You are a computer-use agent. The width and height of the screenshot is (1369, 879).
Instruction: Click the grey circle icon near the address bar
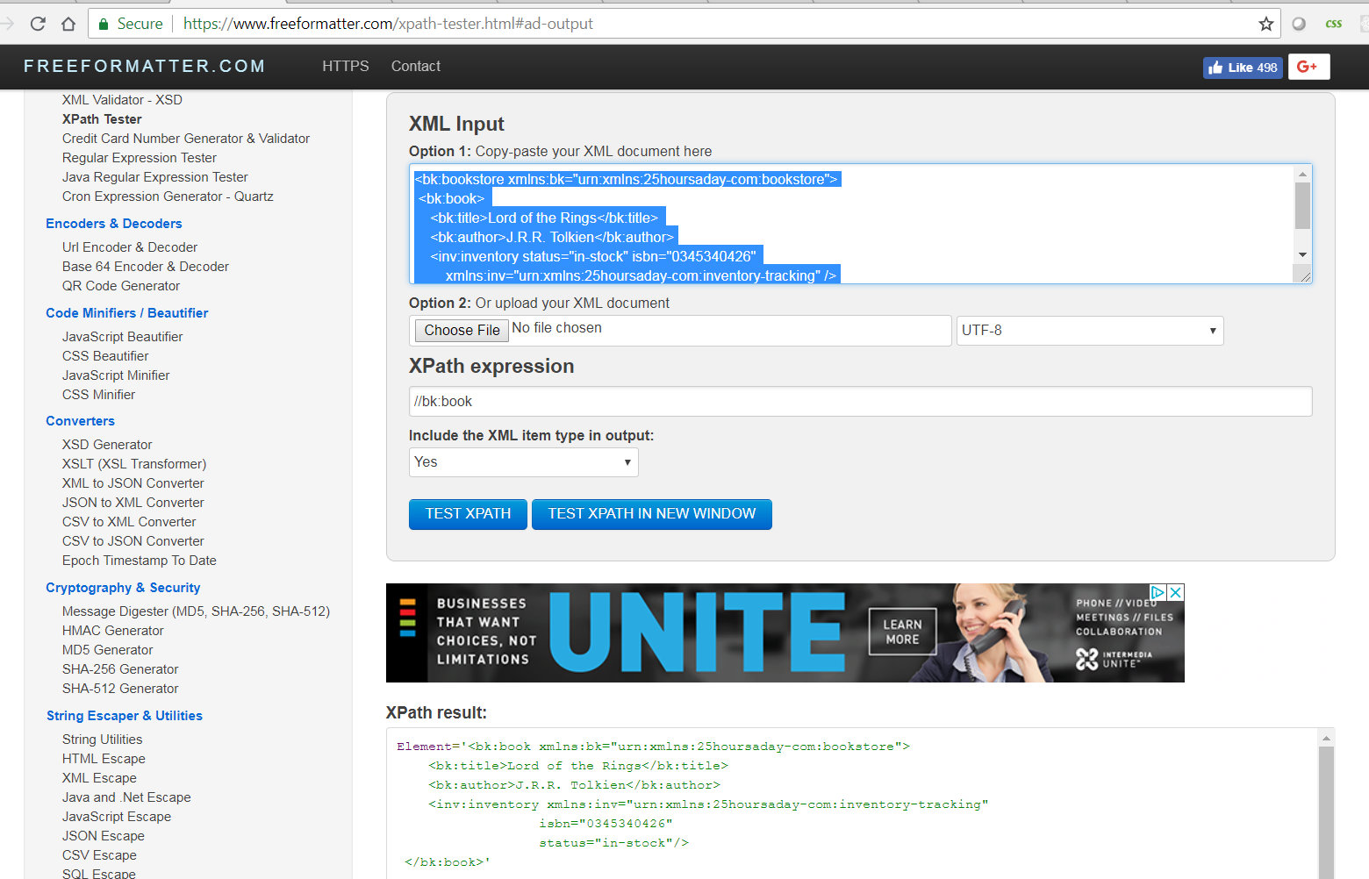click(x=1298, y=24)
